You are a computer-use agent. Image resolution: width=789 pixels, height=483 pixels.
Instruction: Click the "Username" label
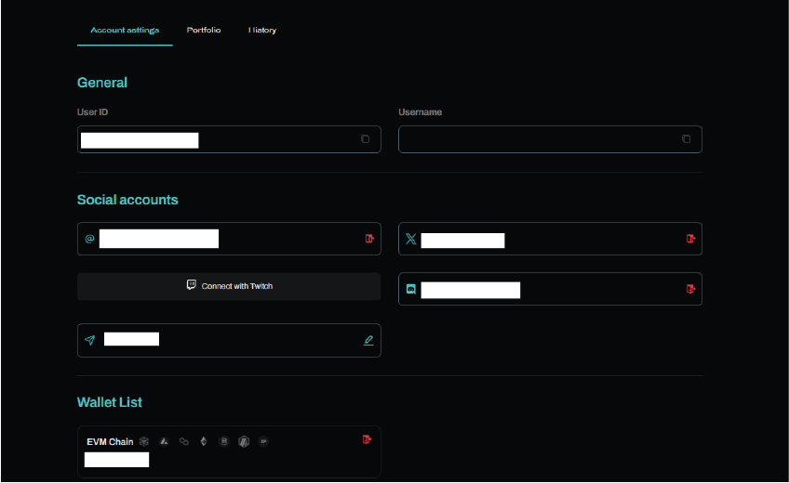click(421, 112)
